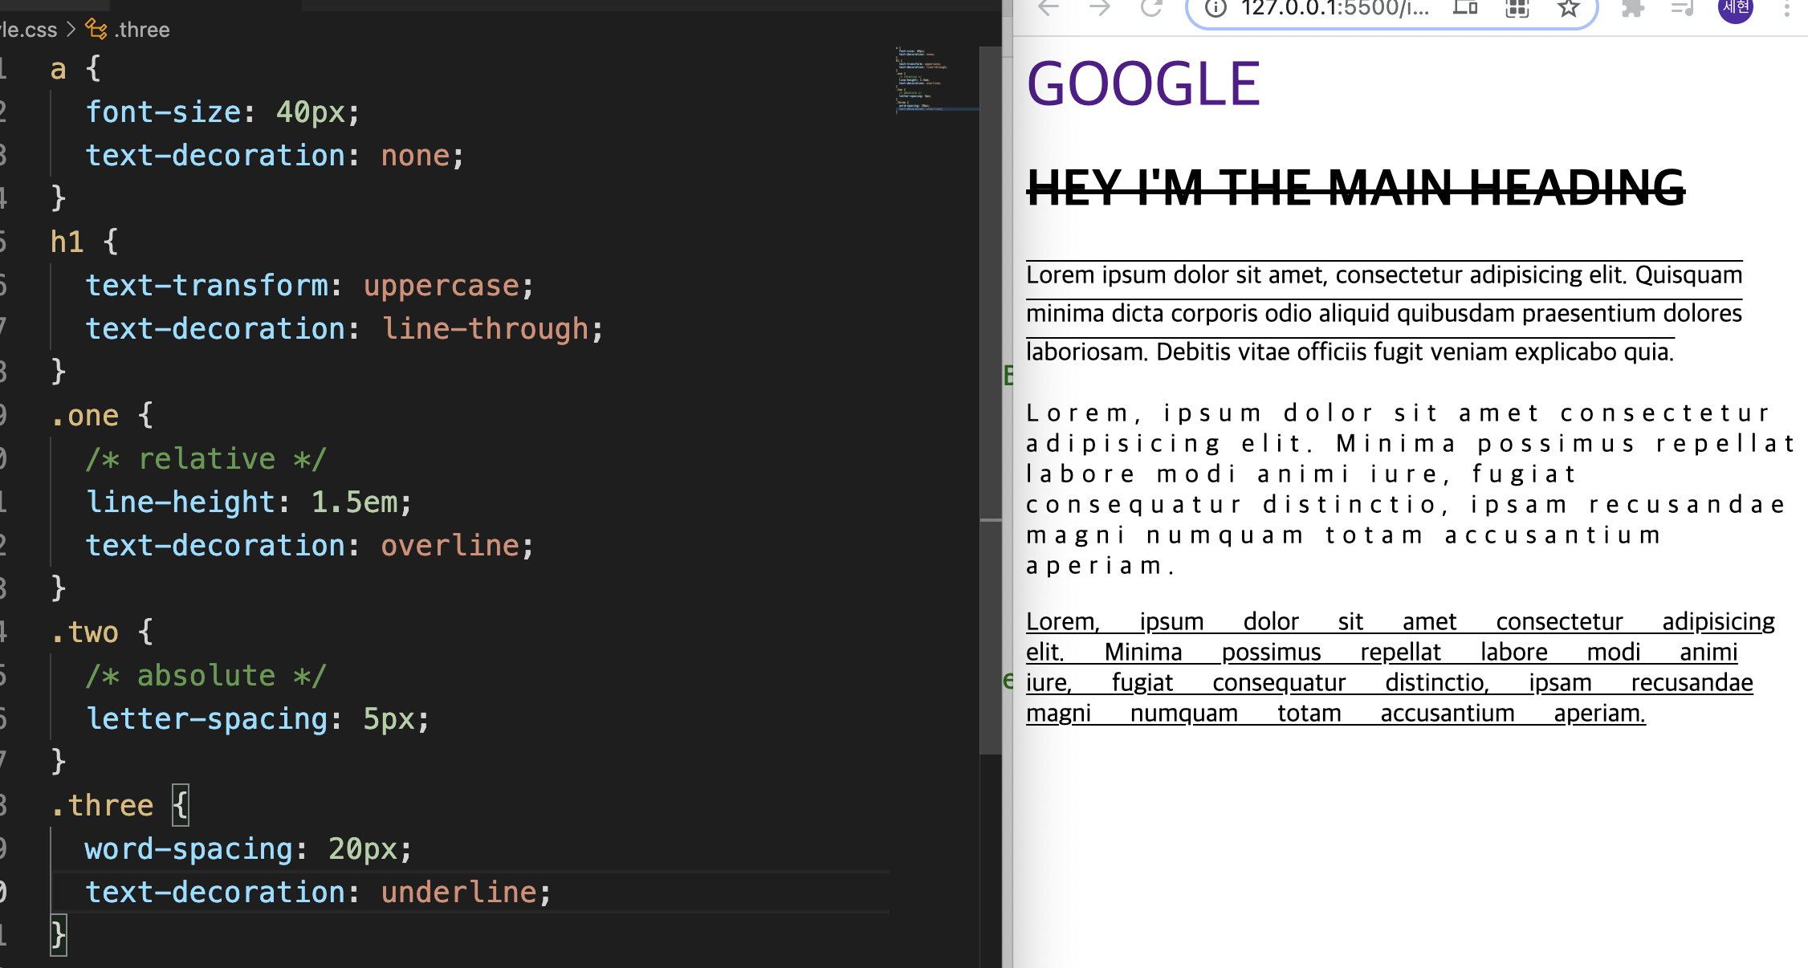This screenshot has width=1808, height=968.
Task: Click the 'line-through' value in h1 rule
Action: click(x=485, y=328)
